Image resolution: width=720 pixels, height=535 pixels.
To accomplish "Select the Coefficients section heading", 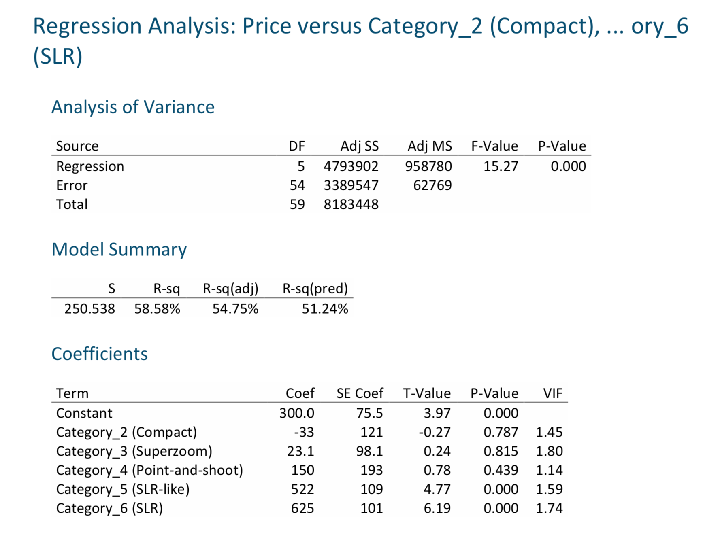I will (x=100, y=354).
